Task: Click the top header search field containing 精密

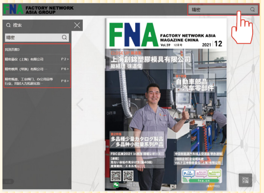Action: (223, 10)
